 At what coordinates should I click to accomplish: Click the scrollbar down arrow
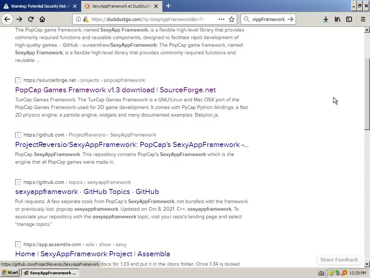[367, 264]
